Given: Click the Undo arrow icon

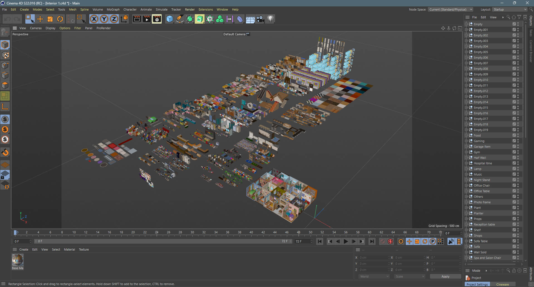Looking at the screenshot, I should point(7,19).
